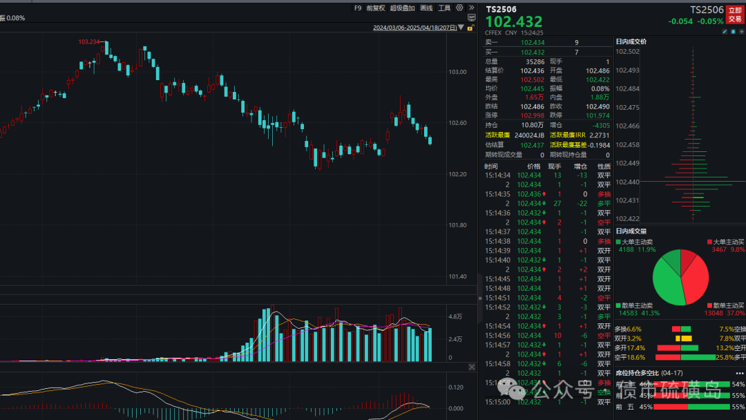
Task: Open the 超级叠加 overlay menu
Action: click(x=402, y=8)
